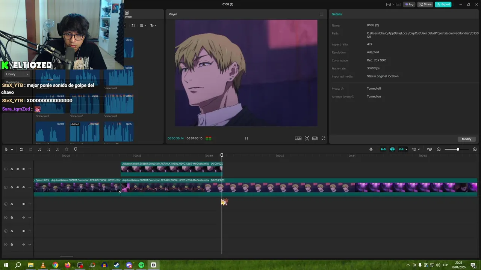The image size is (481, 270).
Task: Click the timeline fit-to-view icon
Action: coord(430,149)
